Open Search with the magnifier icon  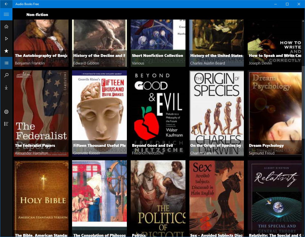click(x=6, y=75)
